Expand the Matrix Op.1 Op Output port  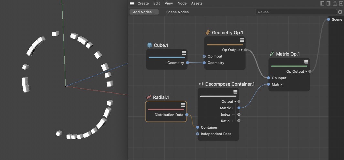(x=306, y=71)
